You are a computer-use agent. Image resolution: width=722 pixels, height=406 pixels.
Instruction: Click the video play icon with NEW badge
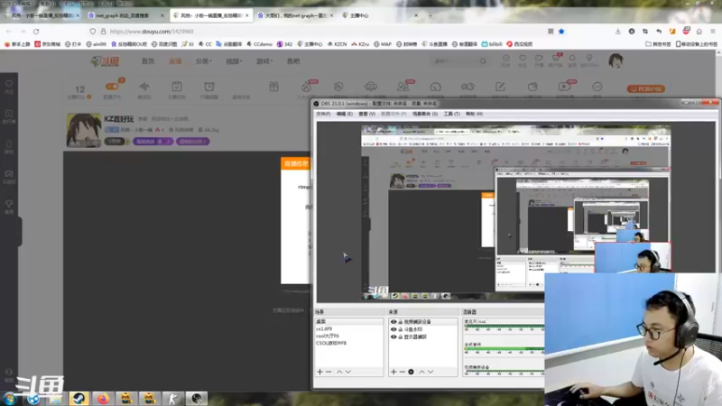564,87
